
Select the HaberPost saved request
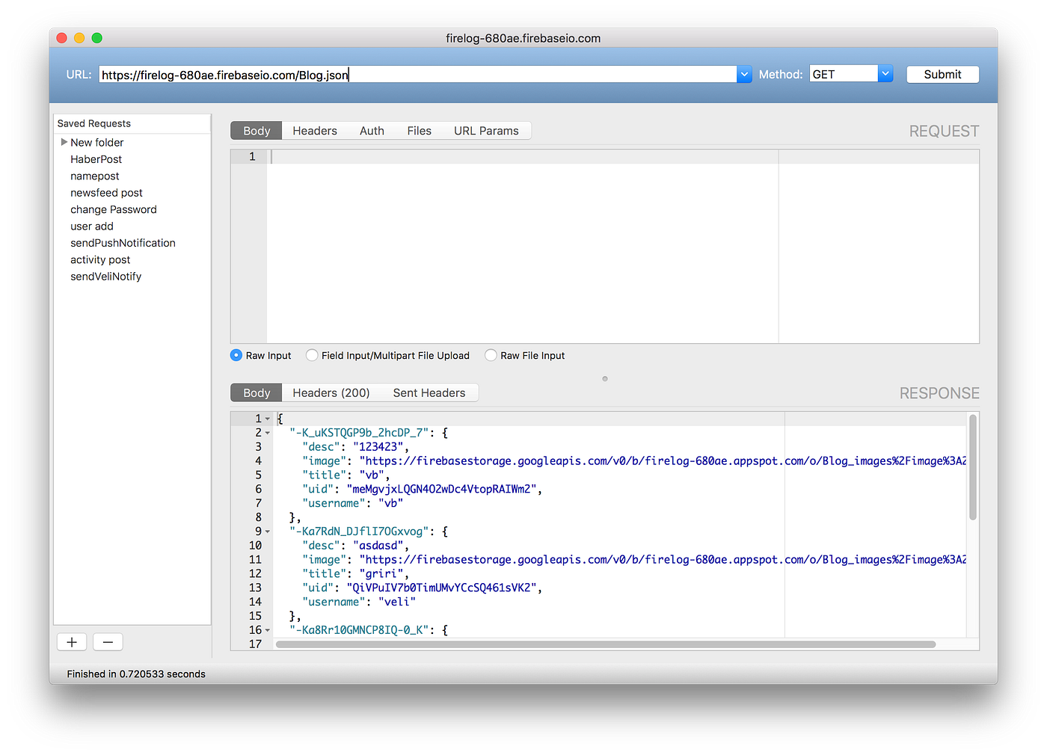pyautogui.click(x=96, y=159)
